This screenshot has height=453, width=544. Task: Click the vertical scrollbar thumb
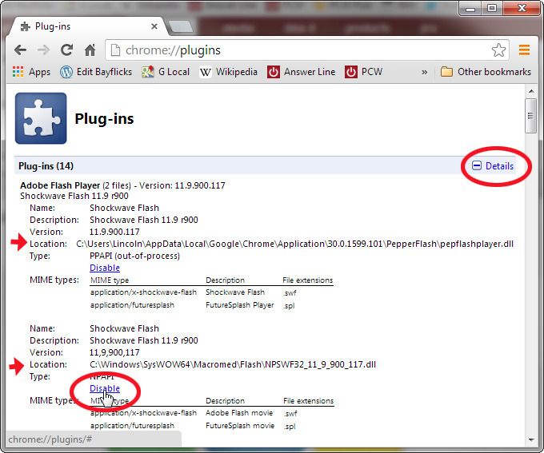531,115
